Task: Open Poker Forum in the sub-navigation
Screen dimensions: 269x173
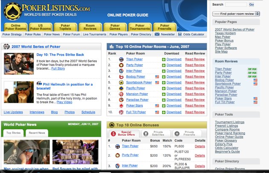Action: tap(71, 34)
